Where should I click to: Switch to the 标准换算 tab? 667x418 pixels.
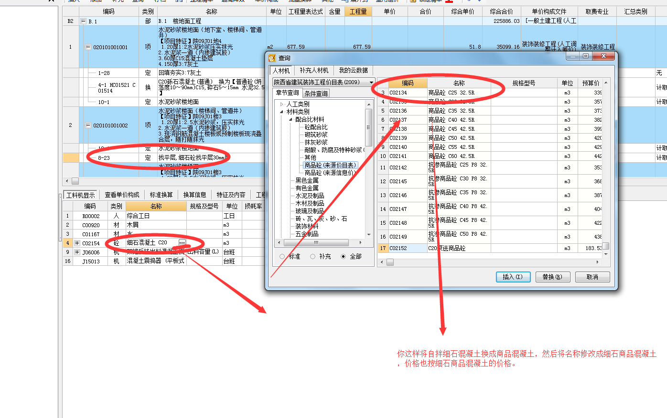[161, 195]
